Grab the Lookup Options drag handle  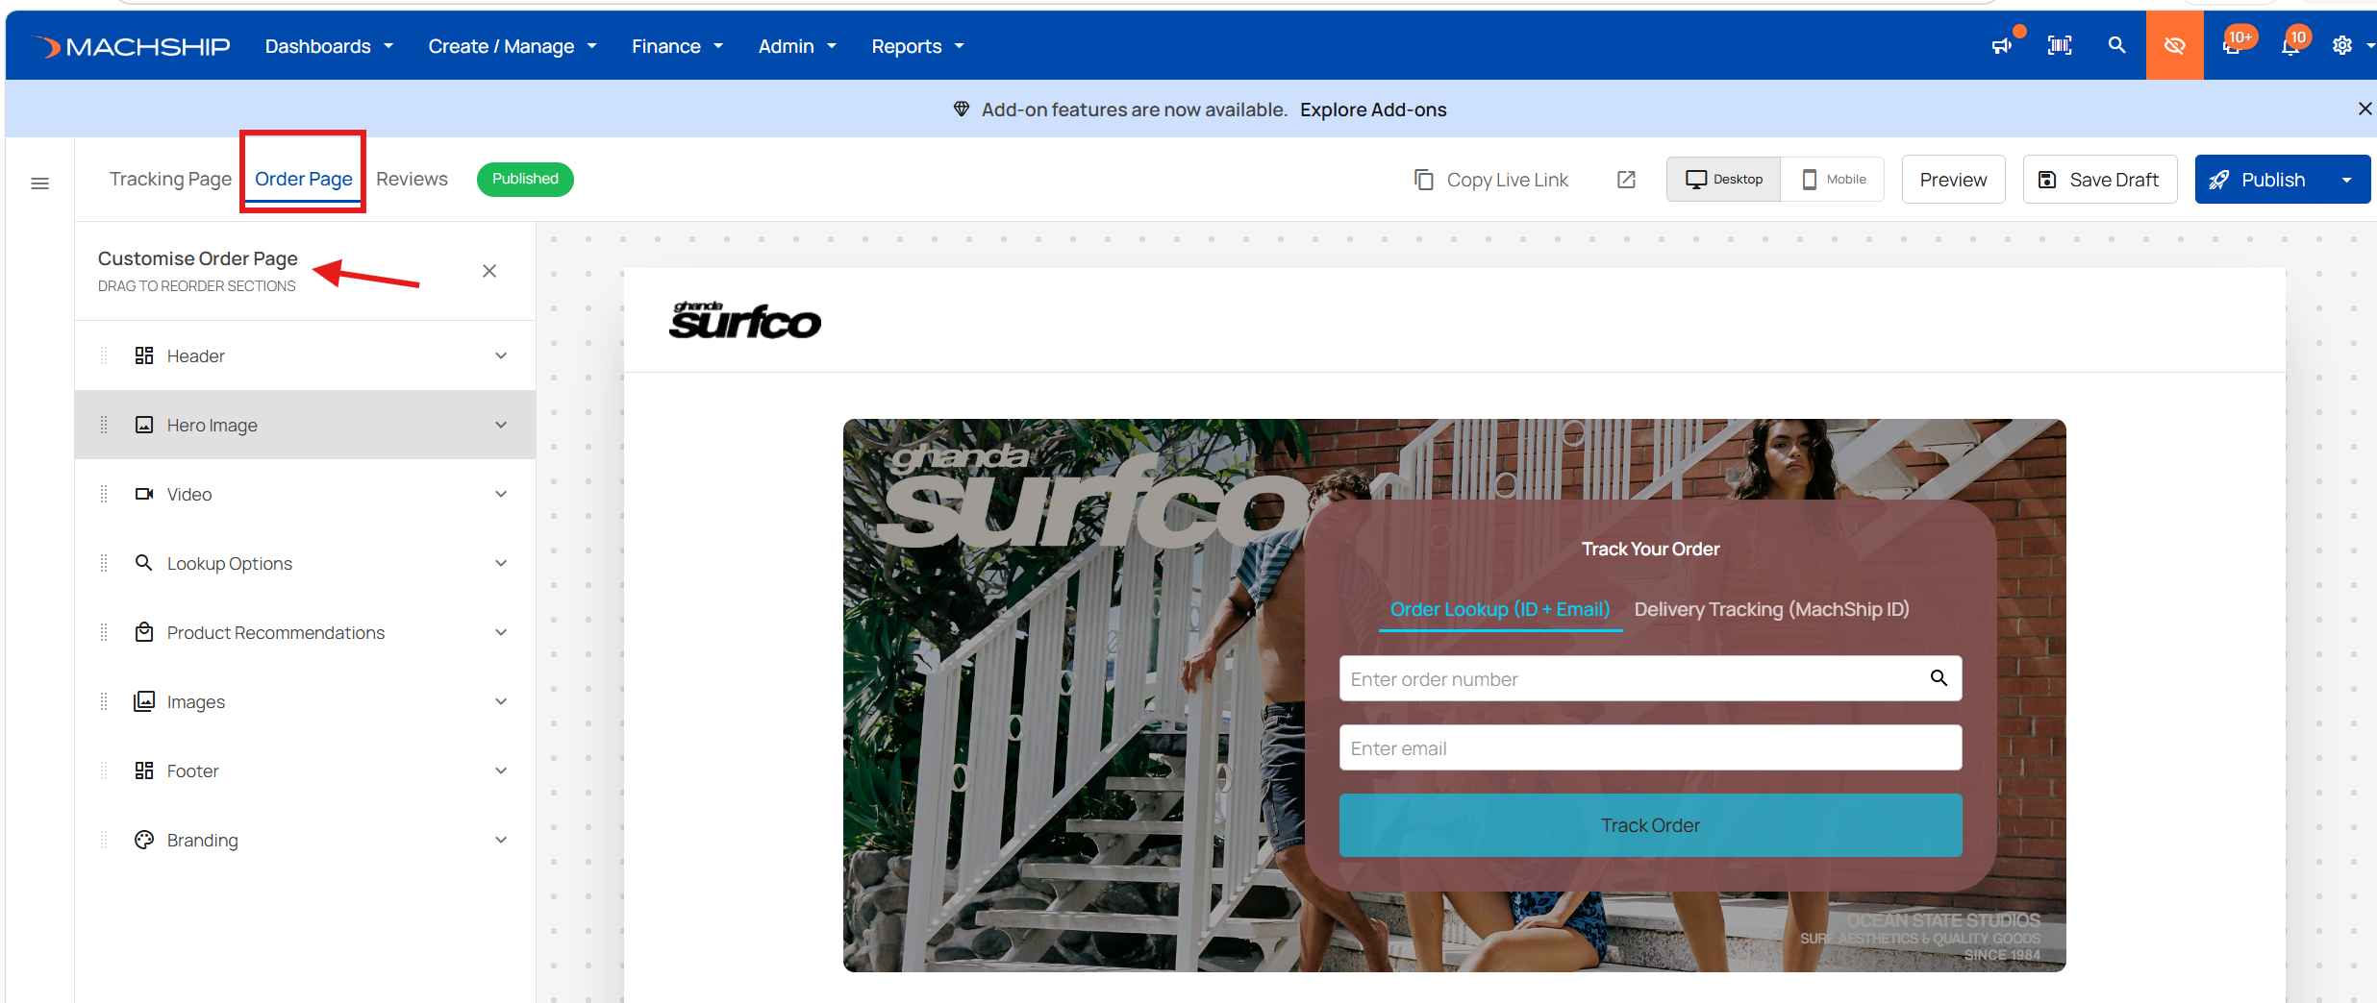click(104, 563)
